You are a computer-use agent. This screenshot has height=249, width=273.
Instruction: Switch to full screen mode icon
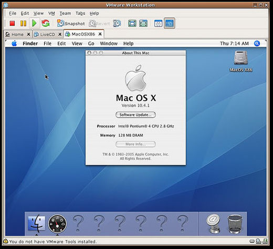(x=132, y=23)
